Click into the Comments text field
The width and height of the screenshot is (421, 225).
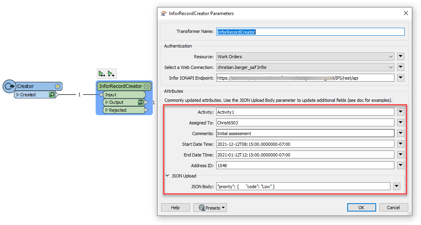pyautogui.click(x=305, y=133)
